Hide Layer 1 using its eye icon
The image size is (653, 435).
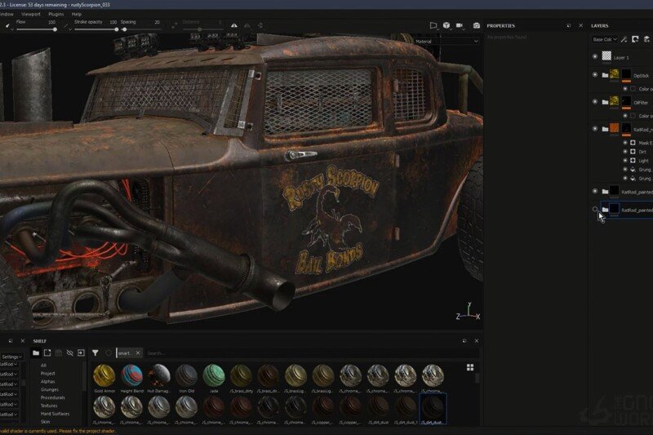click(595, 56)
